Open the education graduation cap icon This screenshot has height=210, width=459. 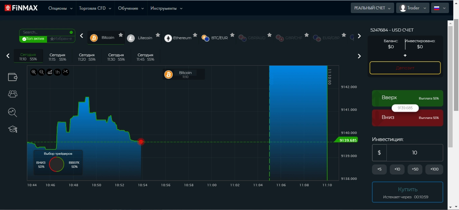point(13,129)
